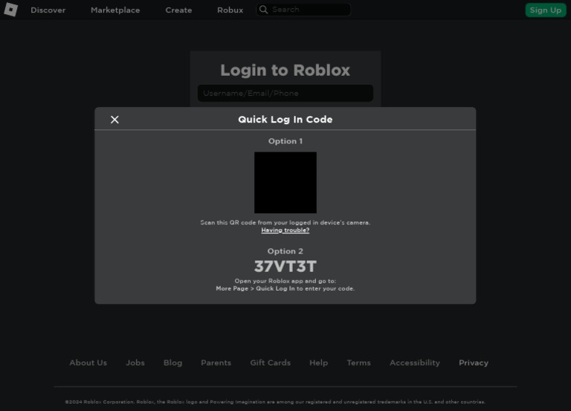Click the QR code image
The image size is (571, 411).
[x=285, y=182]
